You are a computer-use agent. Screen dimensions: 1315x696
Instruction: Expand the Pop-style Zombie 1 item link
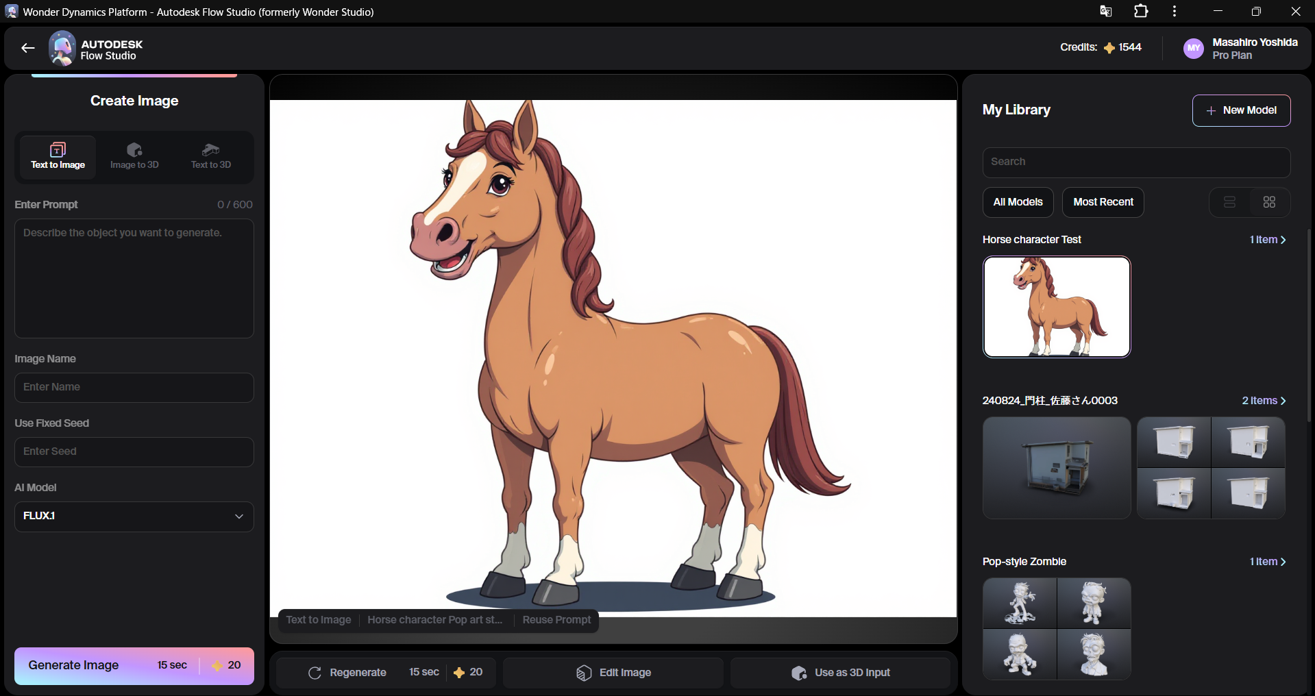coord(1267,562)
